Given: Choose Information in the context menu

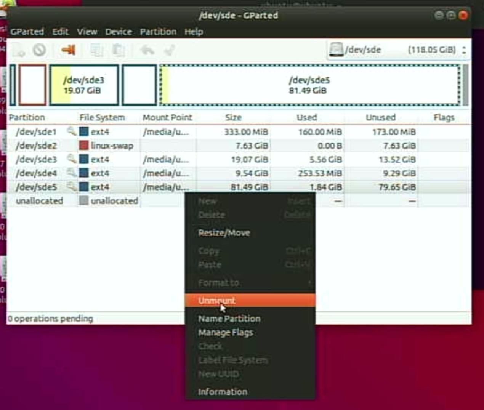Looking at the screenshot, I should tap(250, 392).
